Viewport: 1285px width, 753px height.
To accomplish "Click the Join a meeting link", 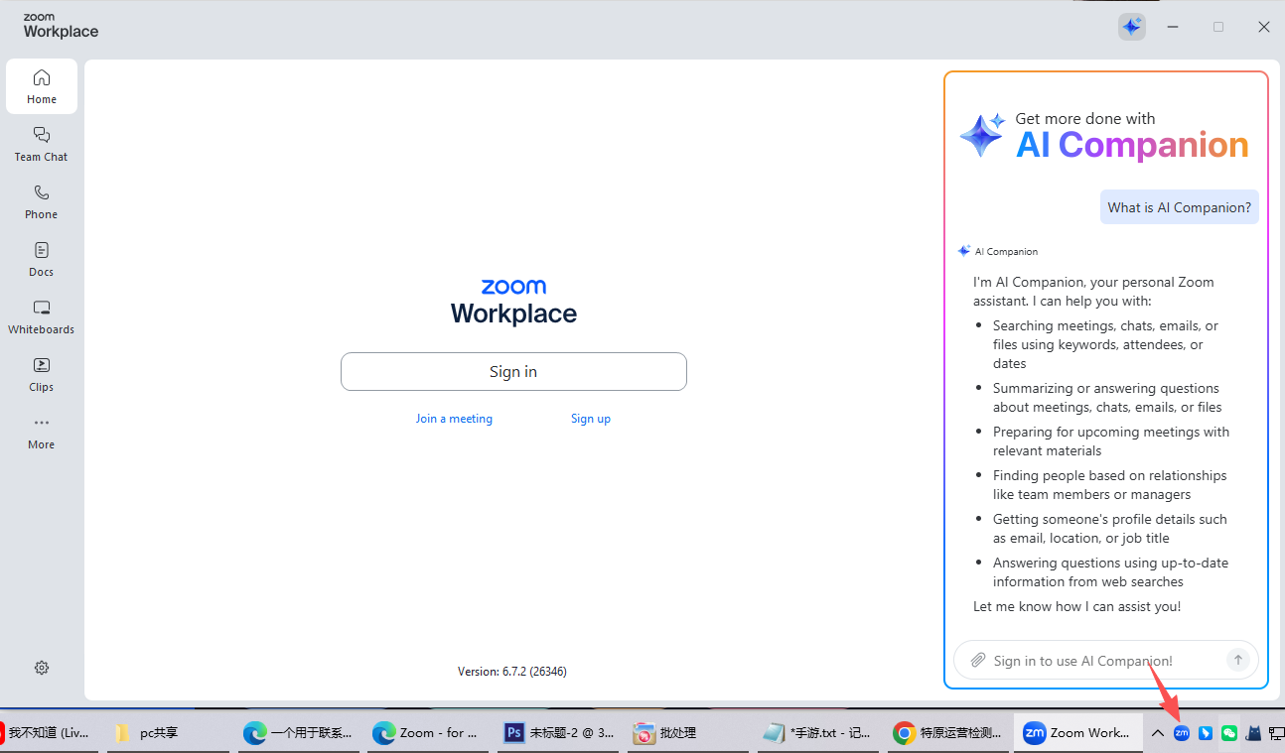I will coord(454,419).
